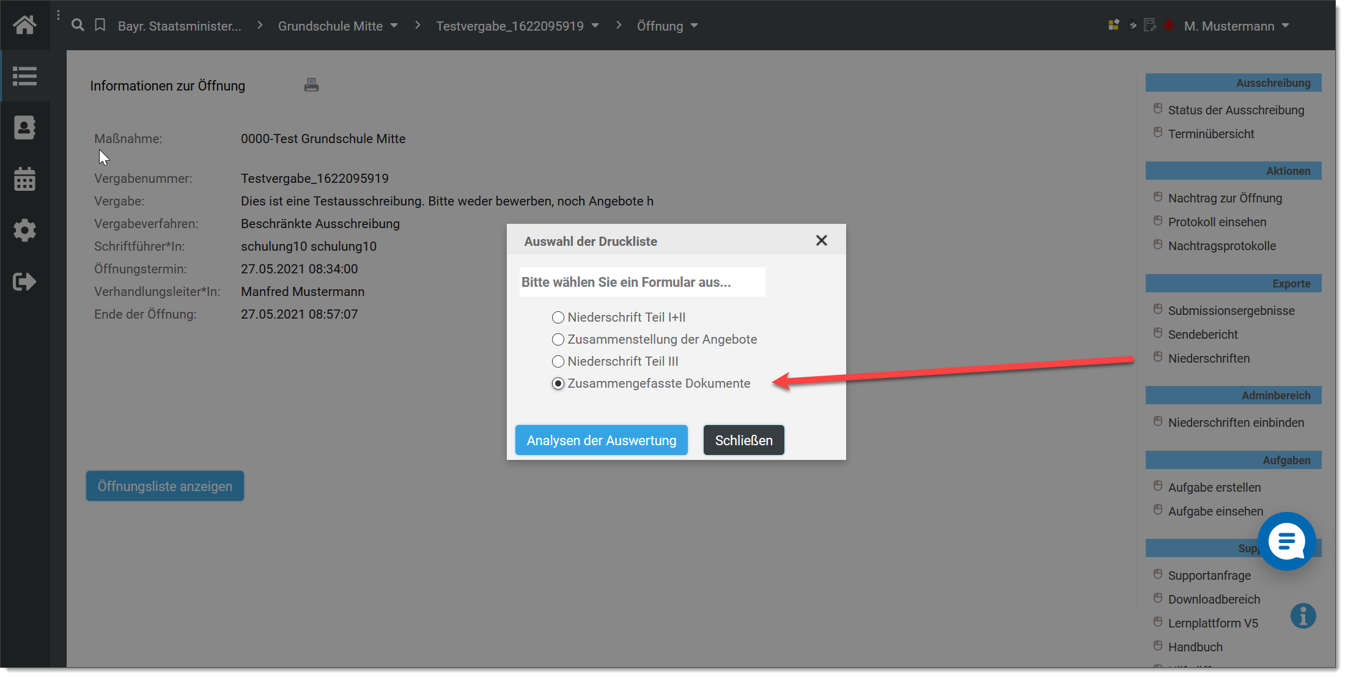Open settings gear in the sidebar
Screen dimensions: 1345x677
click(25, 231)
